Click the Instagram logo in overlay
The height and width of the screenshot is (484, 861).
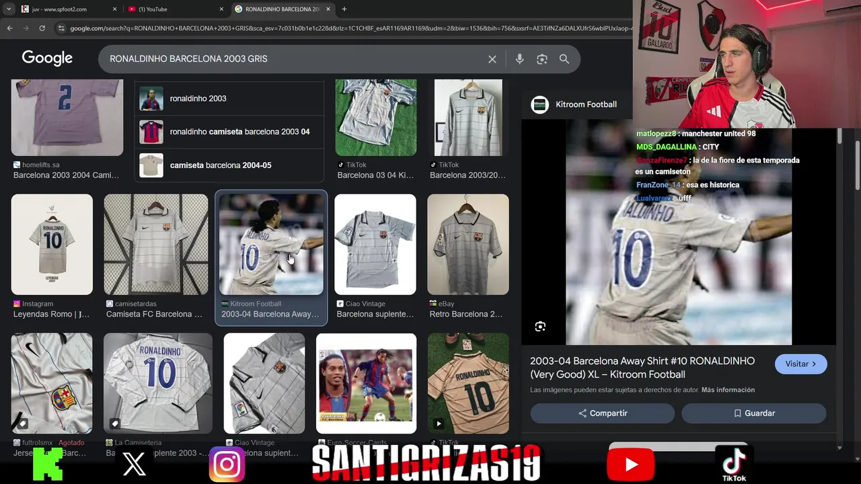click(227, 464)
